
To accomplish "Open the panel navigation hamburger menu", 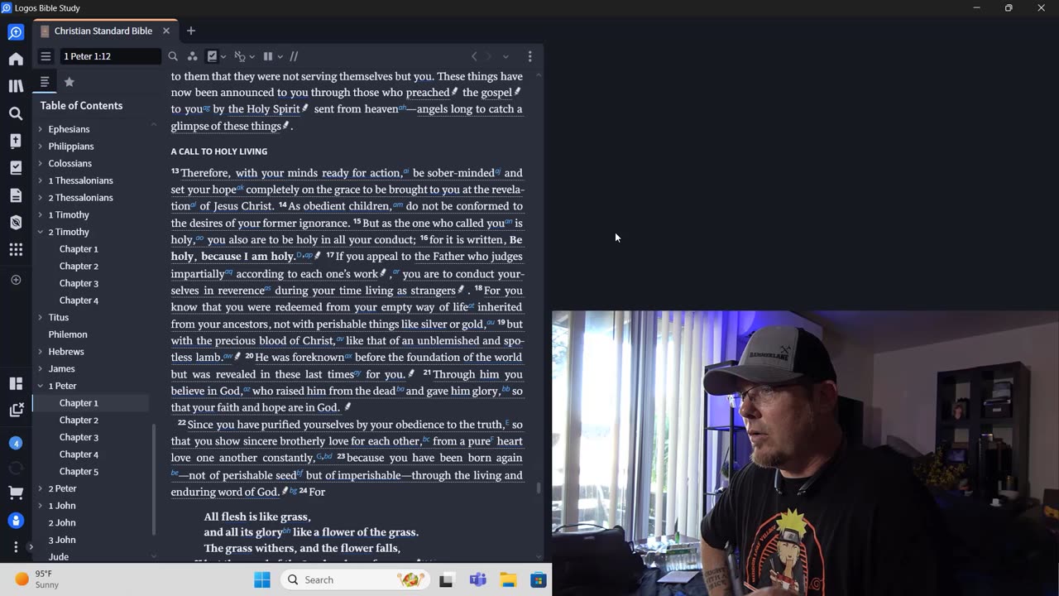I will (46, 56).
